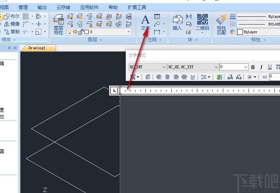Open the Output (输出) ribbon tab

point(42,7)
